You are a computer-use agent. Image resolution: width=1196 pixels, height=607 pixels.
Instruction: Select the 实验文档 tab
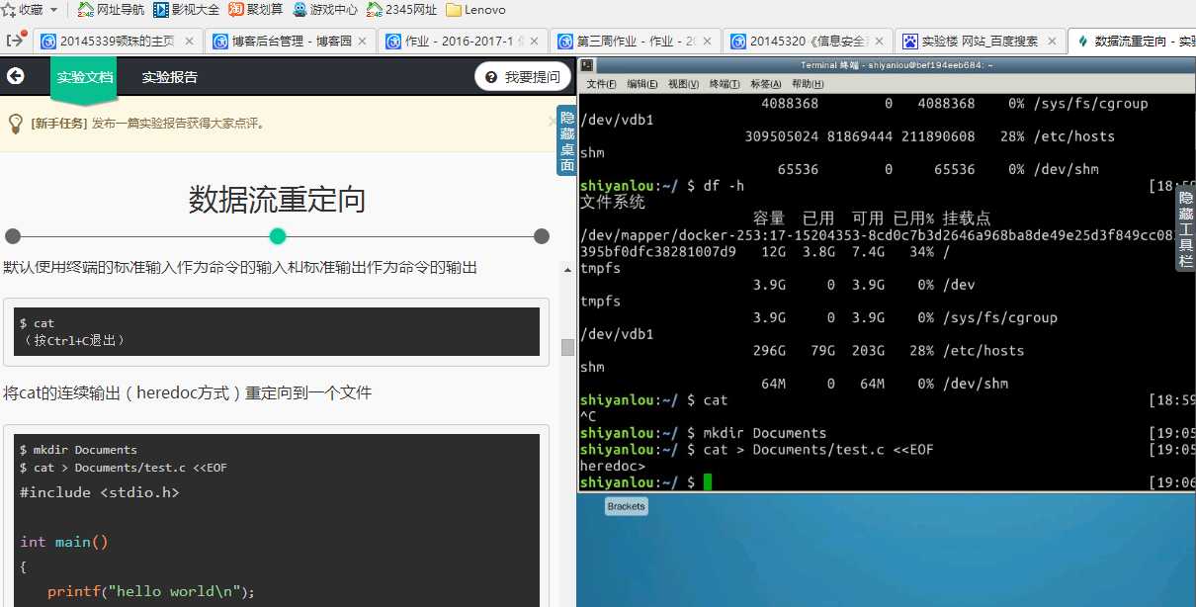click(x=84, y=77)
